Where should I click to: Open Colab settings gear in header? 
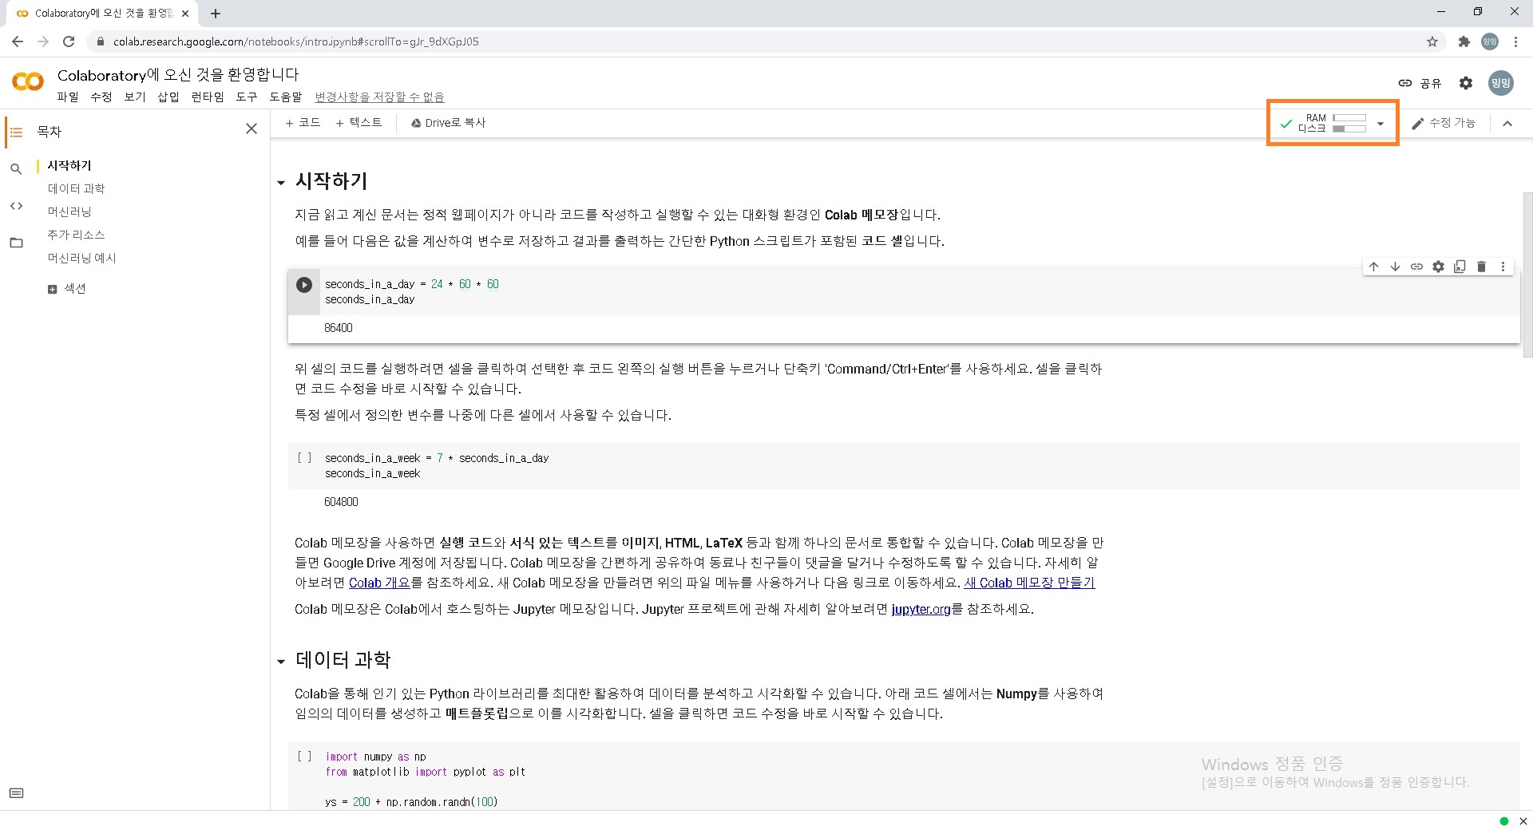tap(1466, 83)
